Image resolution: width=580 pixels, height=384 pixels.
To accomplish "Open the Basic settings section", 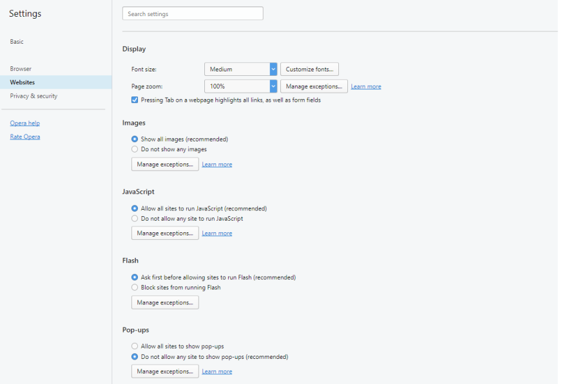I will tap(17, 42).
